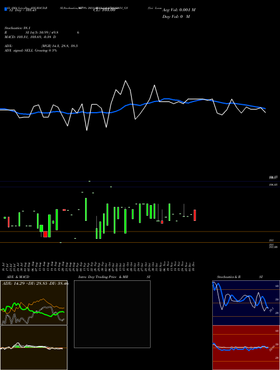
Task: Click the 'SI 14/3: 30.99 / 49.8' RSI readout
Action: (42, 33)
